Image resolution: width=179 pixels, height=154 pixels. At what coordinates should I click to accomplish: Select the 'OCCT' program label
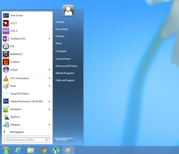[14, 23]
